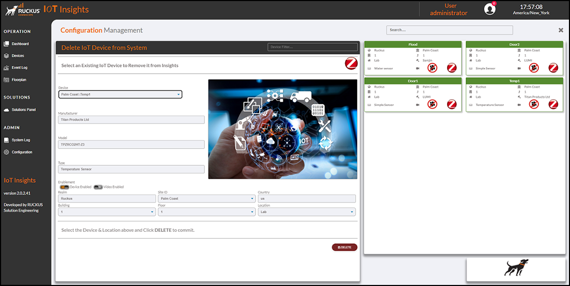
Task: Open the Floor dropdown
Action: (207, 212)
